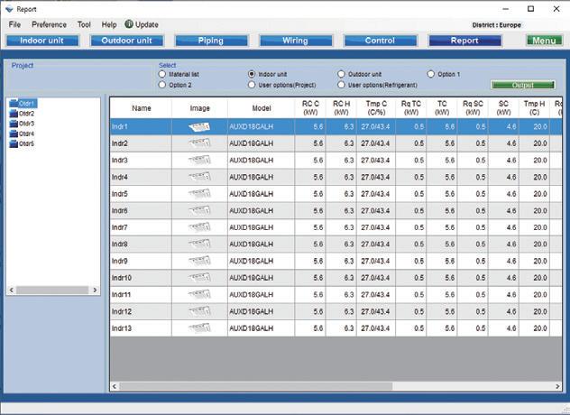The height and width of the screenshot is (415, 570).
Task: Click table horizontal scroll left arrow
Action: (115, 386)
